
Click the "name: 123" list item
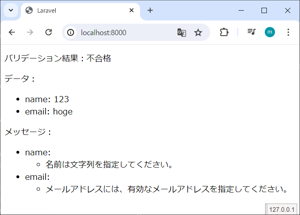point(47,99)
